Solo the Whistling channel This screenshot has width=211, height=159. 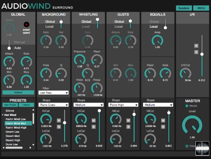(94, 127)
